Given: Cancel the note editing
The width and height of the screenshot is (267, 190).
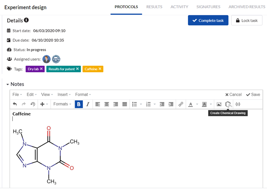Looking at the screenshot, I should [x=233, y=95].
